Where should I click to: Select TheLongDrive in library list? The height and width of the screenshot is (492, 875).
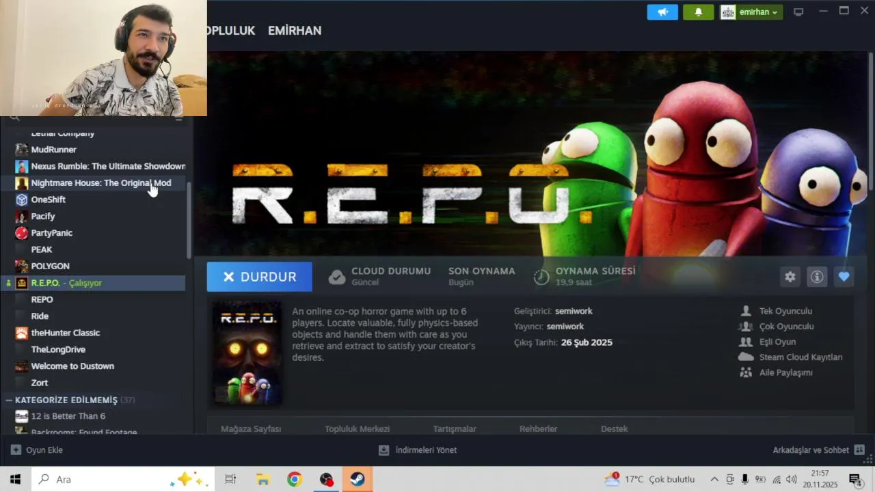94,349
